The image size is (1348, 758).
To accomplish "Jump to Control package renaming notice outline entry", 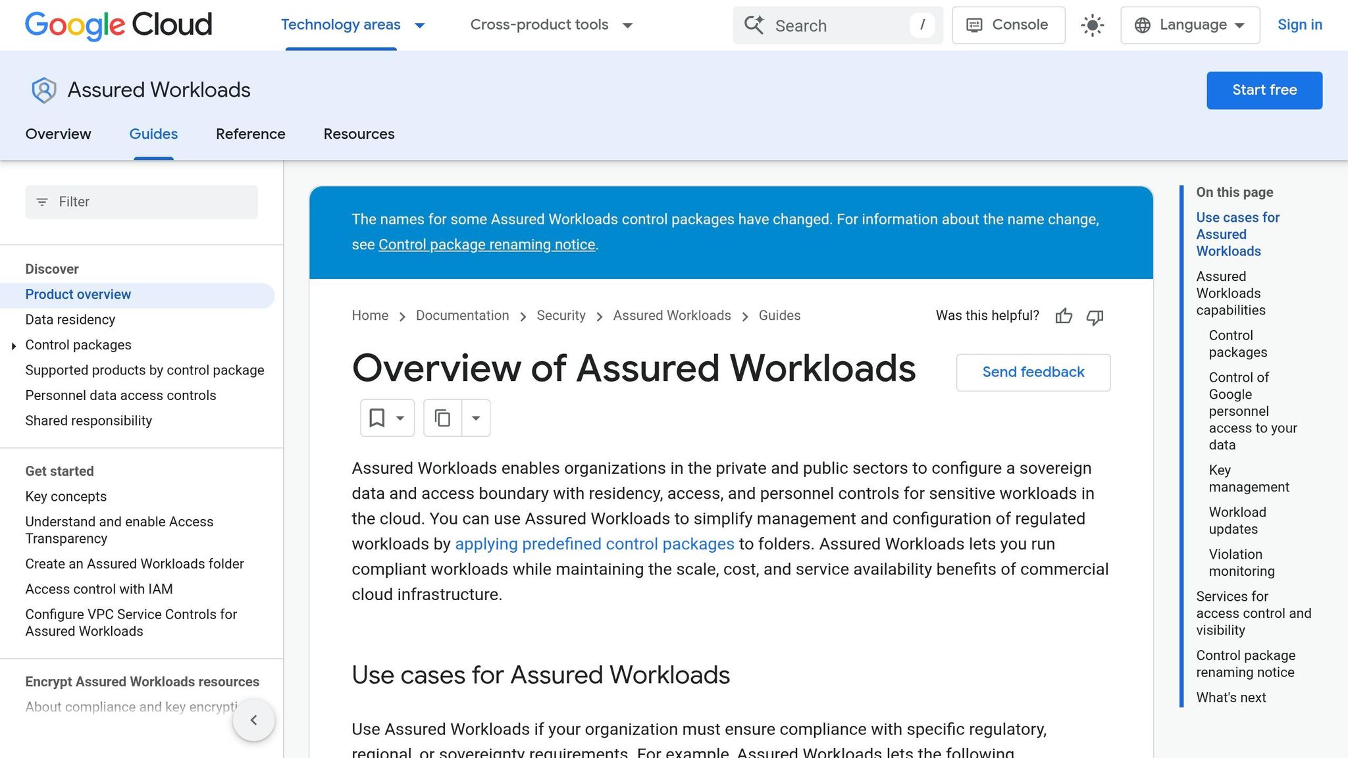I will (x=1245, y=665).
